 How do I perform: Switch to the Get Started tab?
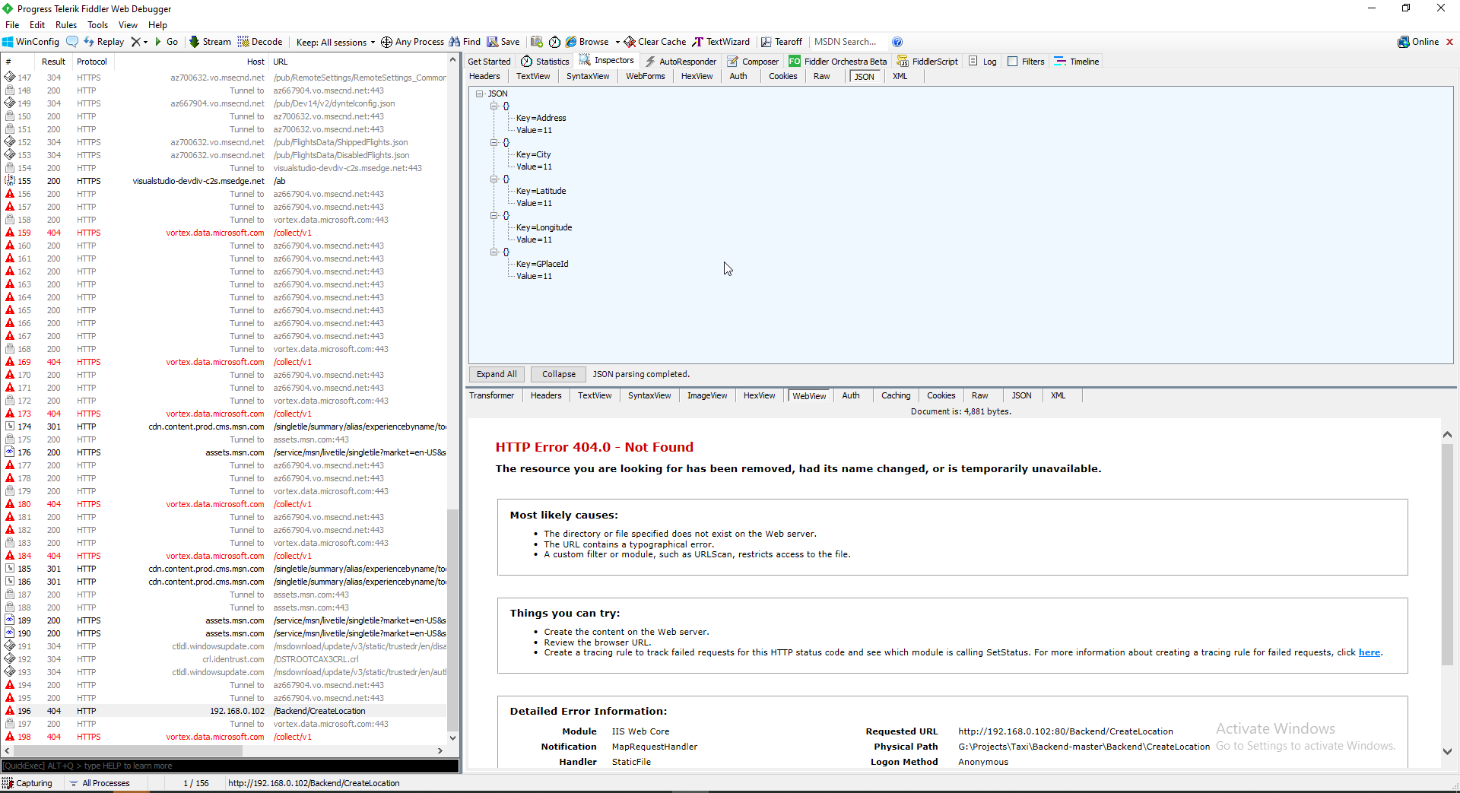tap(489, 62)
